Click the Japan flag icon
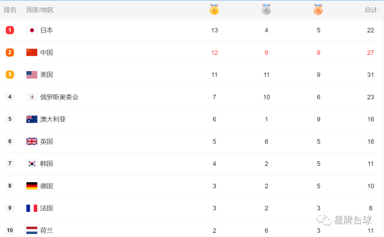Image resolution: width=384 pixels, height=237 pixels. pyautogui.click(x=32, y=30)
